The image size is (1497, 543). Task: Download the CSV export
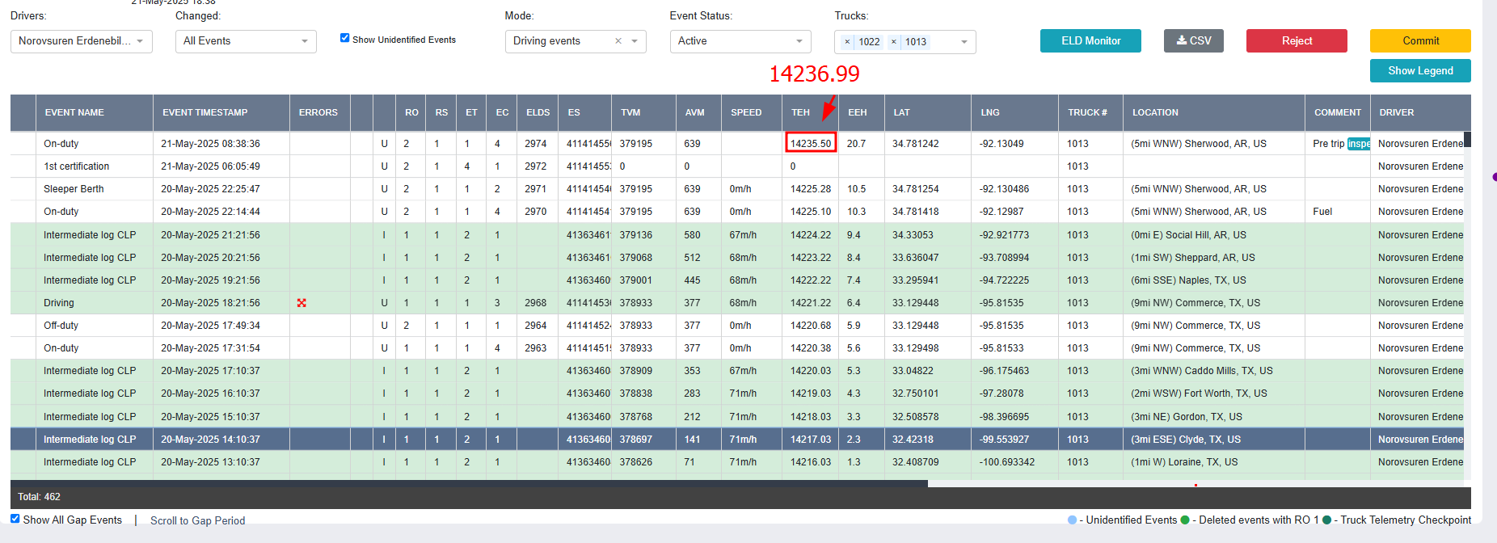1194,40
